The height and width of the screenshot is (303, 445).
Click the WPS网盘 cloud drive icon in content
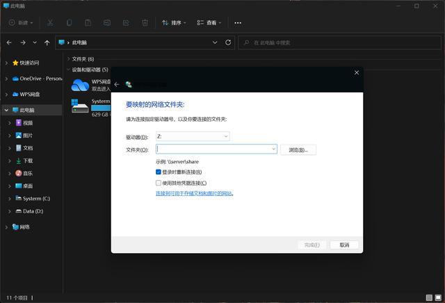(80, 85)
